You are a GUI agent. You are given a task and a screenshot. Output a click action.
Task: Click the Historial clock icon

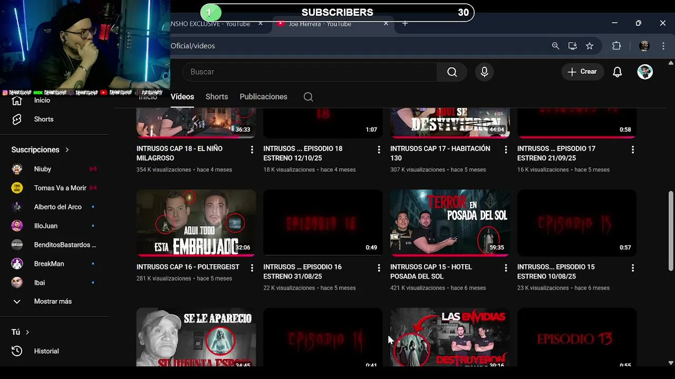click(17, 351)
